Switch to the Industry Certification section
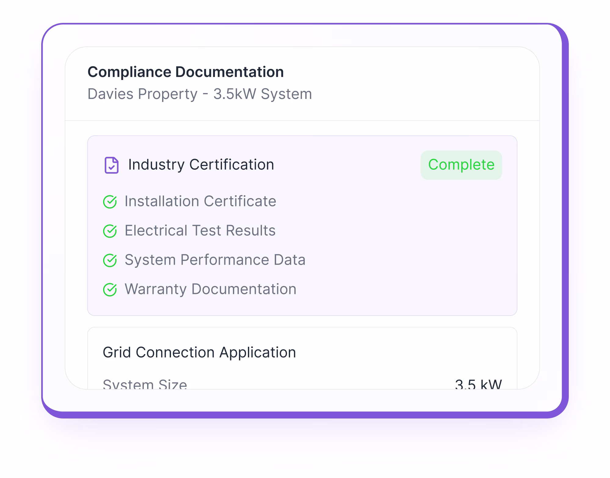The height and width of the screenshot is (478, 610). (x=201, y=164)
